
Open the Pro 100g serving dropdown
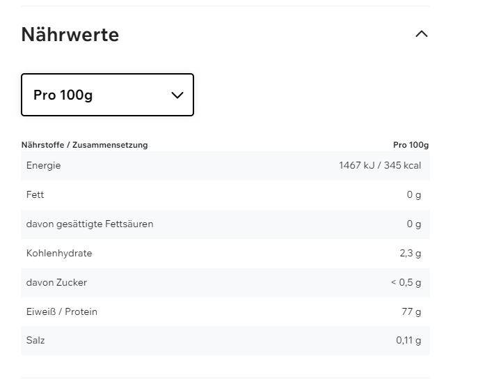(x=107, y=95)
